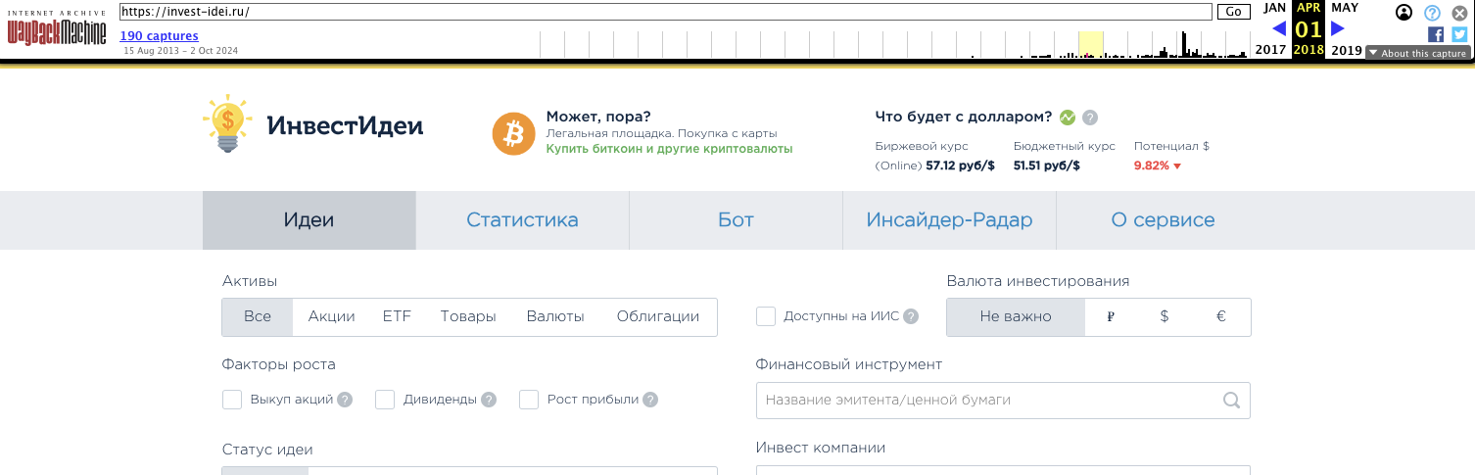
Task: Choose ruble ₽ as investment currency
Action: (1111, 316)
